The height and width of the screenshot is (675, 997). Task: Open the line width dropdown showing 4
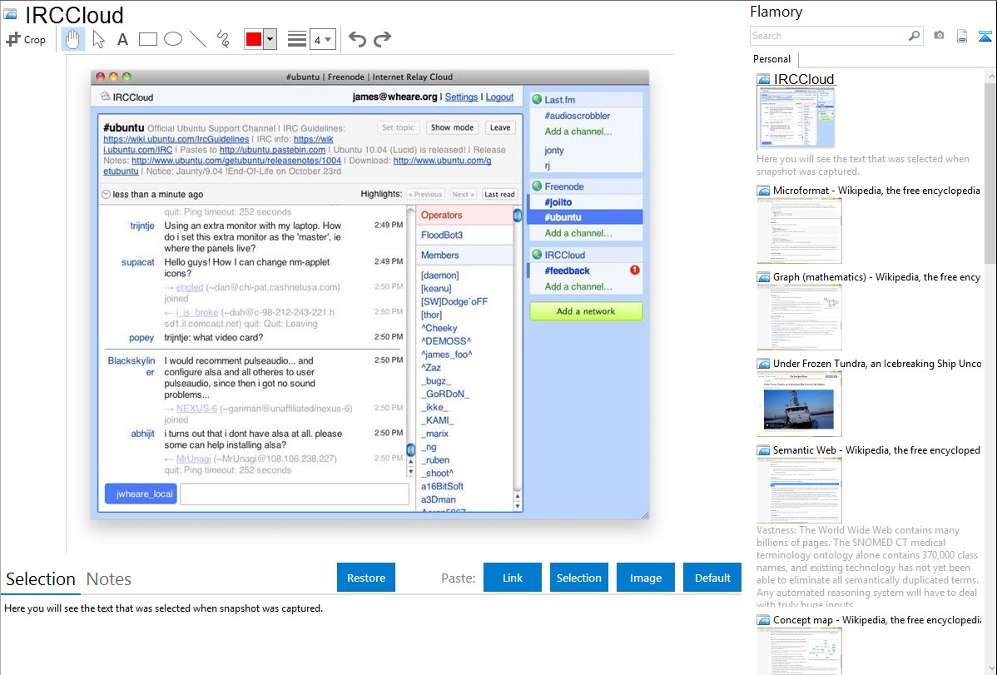pos(322,39)
